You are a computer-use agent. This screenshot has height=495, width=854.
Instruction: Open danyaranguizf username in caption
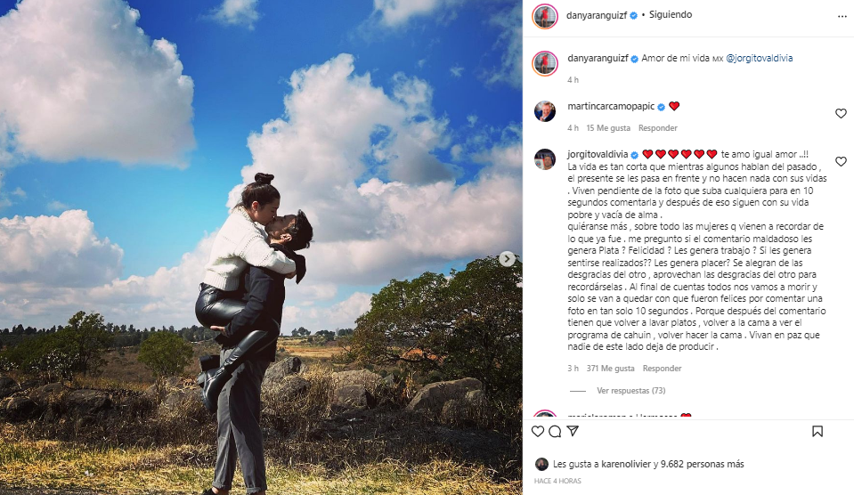pos(598,58)
